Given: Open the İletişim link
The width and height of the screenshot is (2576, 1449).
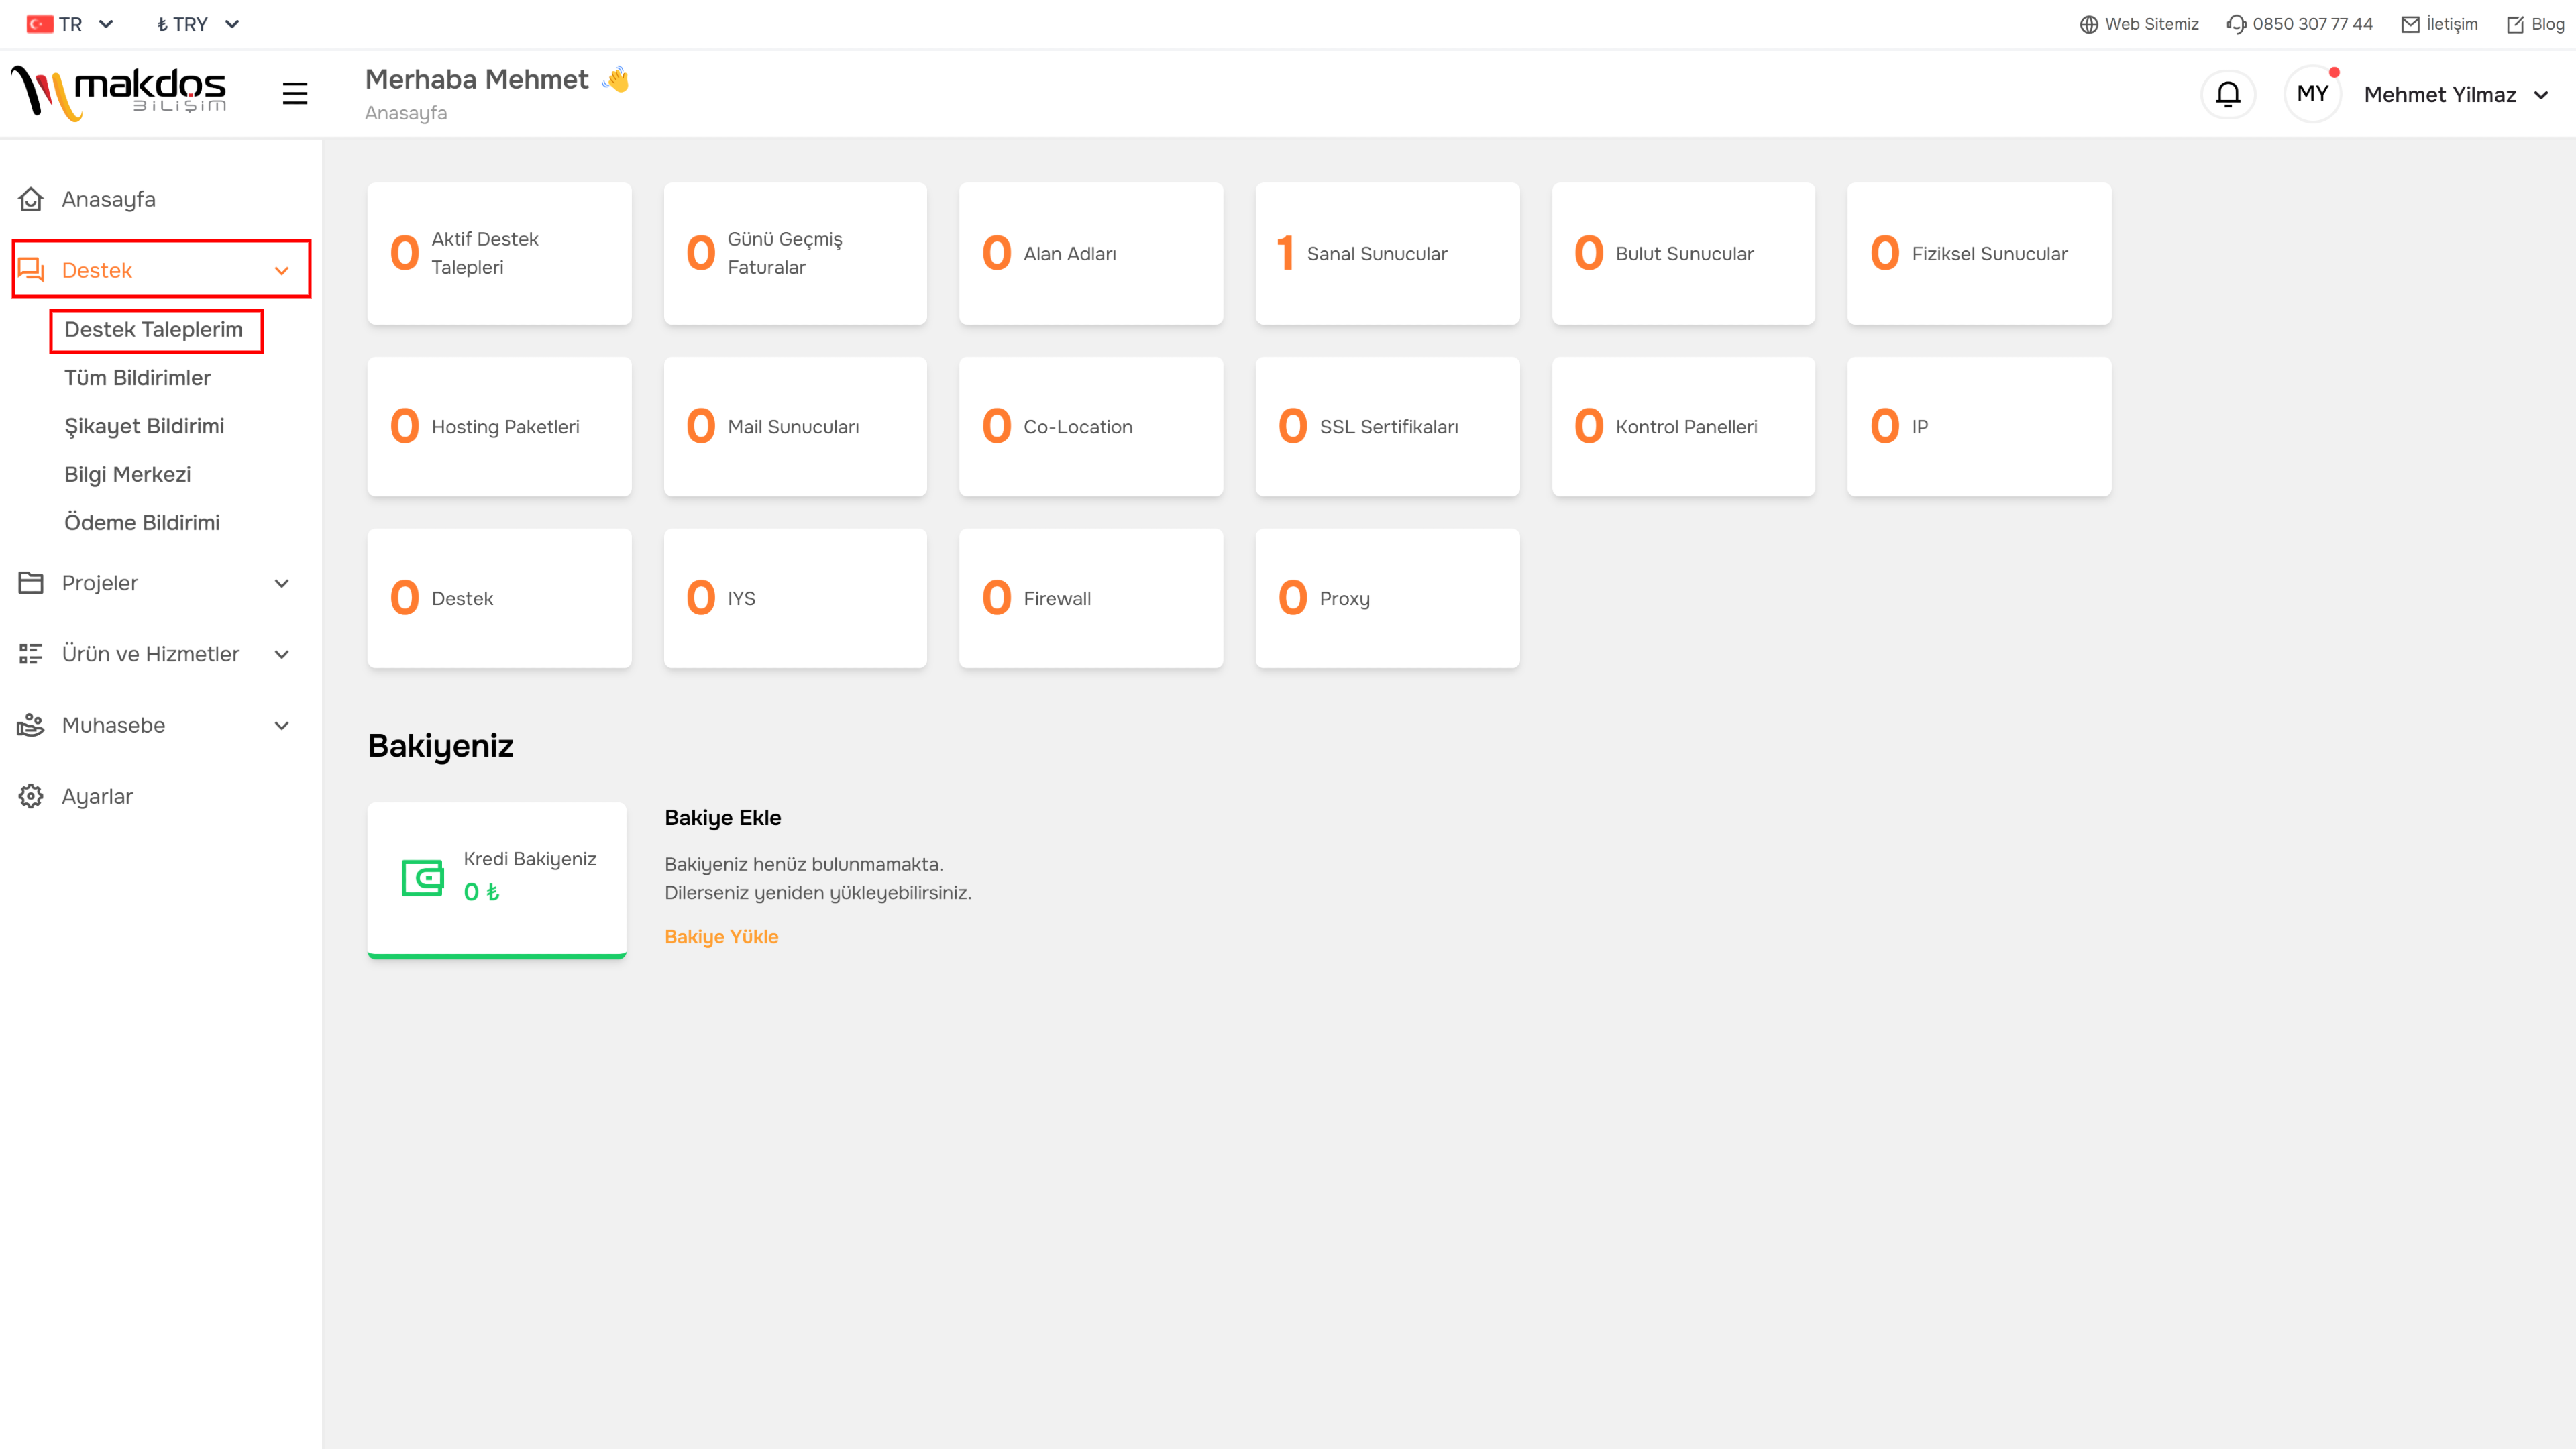Looking at the screenshot, I should tap(2452, 24).
